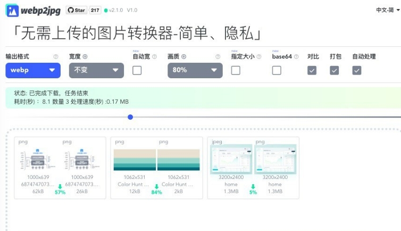Click the 输出格式 label
The image size is (401, 231).
point(18,56)
